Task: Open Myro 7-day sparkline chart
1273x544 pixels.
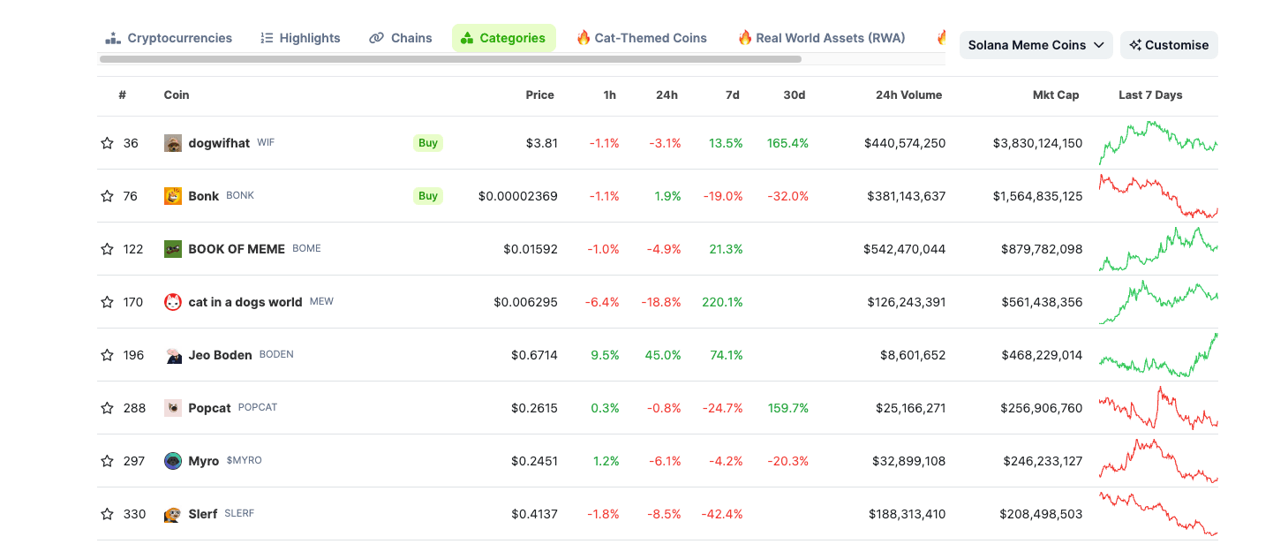Action: [x=1158, y=461]
